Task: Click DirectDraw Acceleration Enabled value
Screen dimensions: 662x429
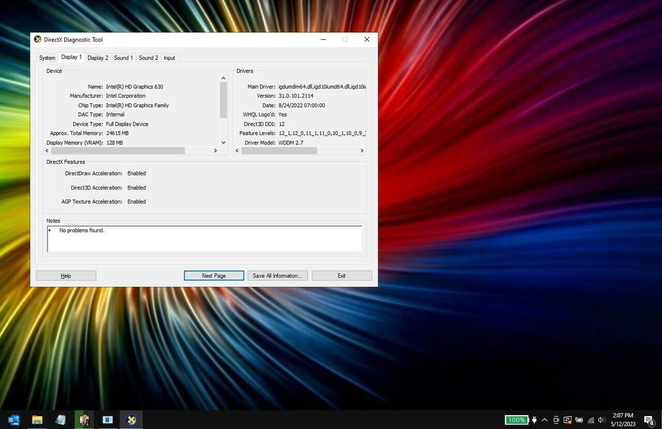Action: point(137,173)
